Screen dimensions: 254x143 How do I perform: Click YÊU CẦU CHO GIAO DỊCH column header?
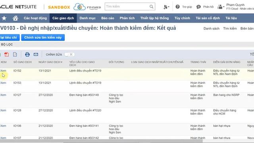coord(82,64)
